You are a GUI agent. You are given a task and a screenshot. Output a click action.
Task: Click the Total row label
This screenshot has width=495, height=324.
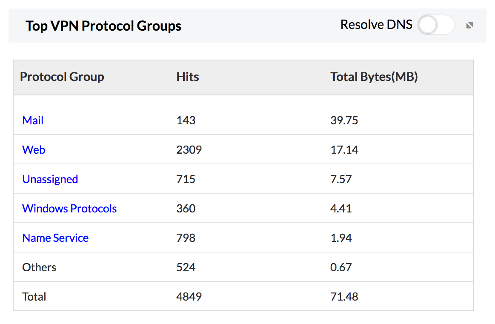(x=34, y=297)
